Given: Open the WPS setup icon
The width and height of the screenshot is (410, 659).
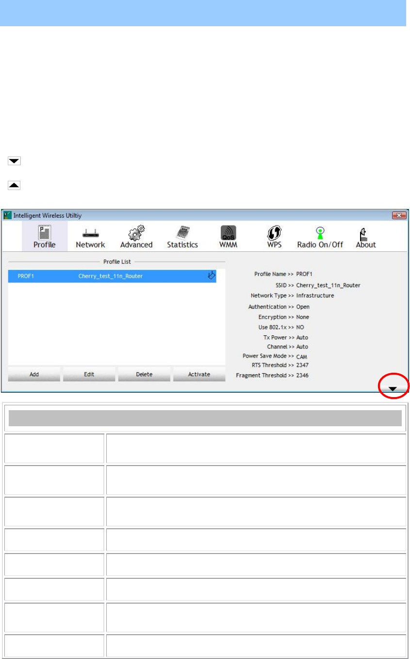Looking at the screenshot, I should 274,236.
